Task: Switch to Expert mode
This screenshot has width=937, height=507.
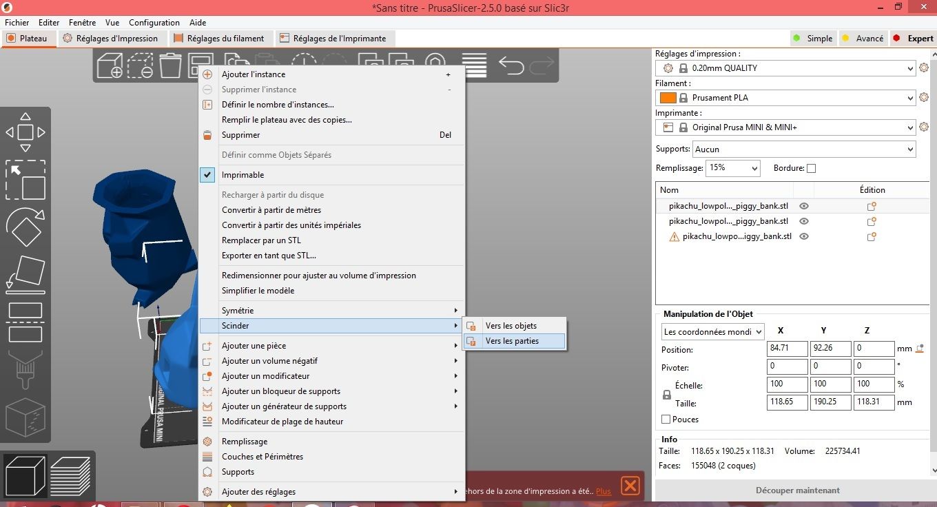Action: (913, 39)
